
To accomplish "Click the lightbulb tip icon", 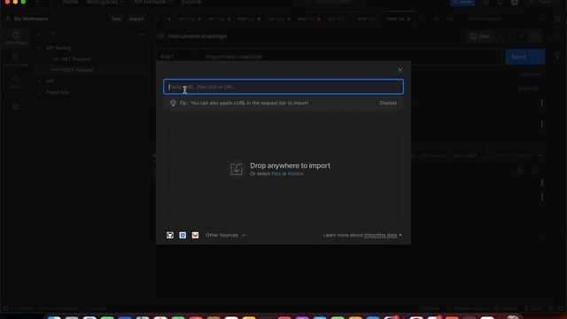I will pyautogui.click(x=173, y=103).
